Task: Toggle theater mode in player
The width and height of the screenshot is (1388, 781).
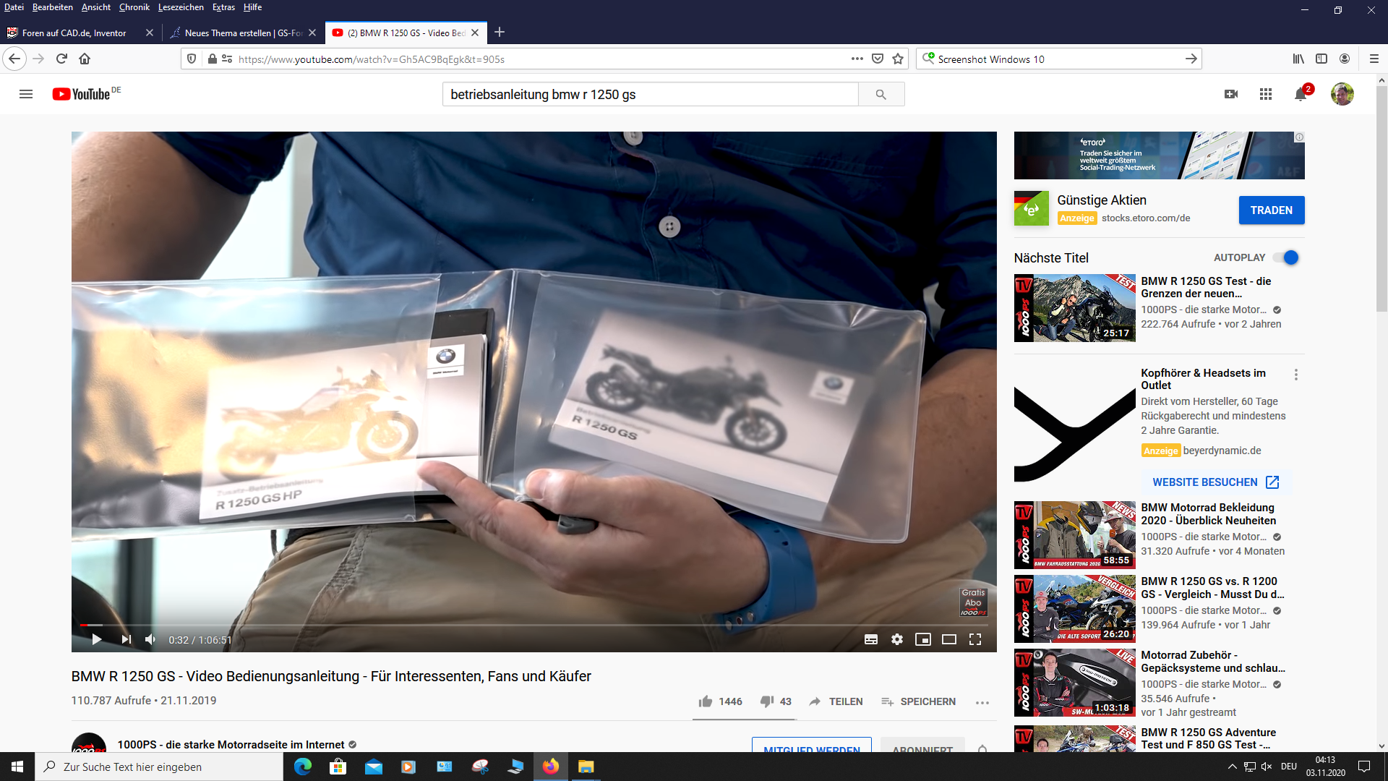Action: click(949, 639)
